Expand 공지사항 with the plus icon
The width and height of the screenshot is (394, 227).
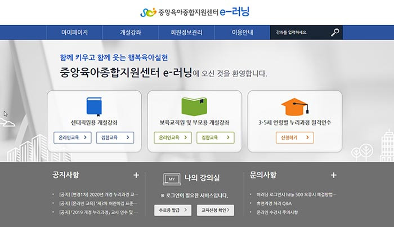(136, 175)
